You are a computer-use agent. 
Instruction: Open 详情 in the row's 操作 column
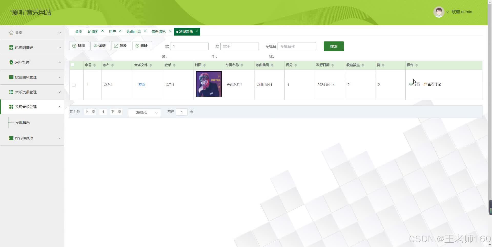[414, 84]
